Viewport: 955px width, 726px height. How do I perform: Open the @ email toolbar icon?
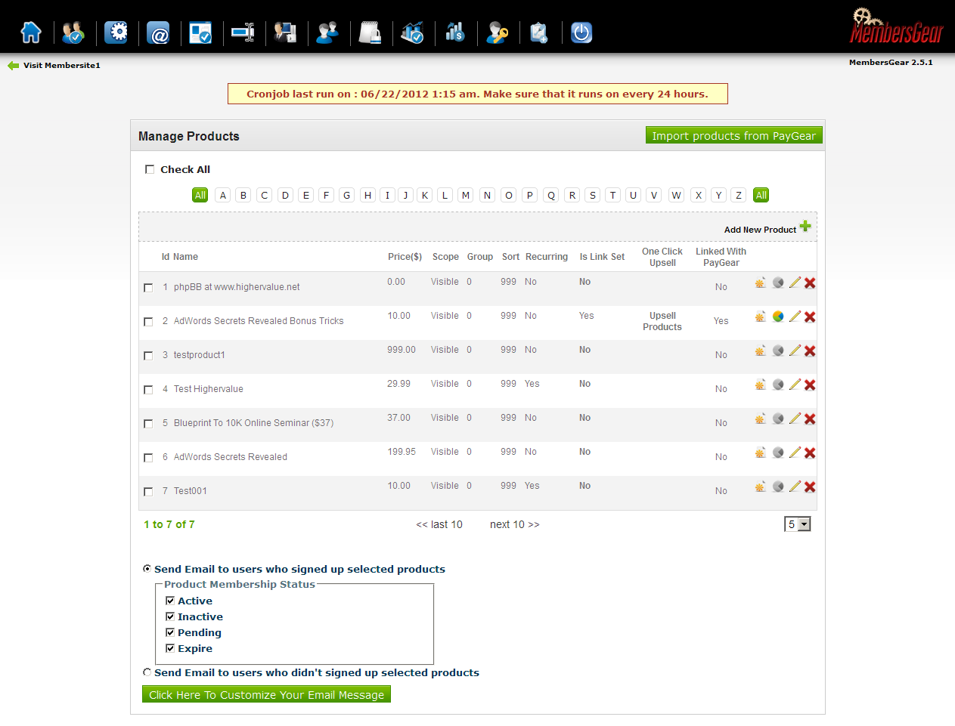158,32
